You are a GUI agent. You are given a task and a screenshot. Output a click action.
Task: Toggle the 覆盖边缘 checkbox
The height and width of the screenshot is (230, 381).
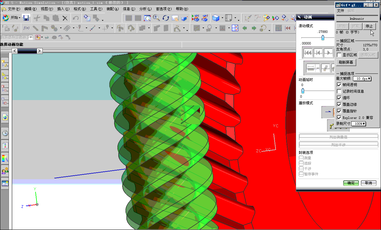click(x=339, y=105)
